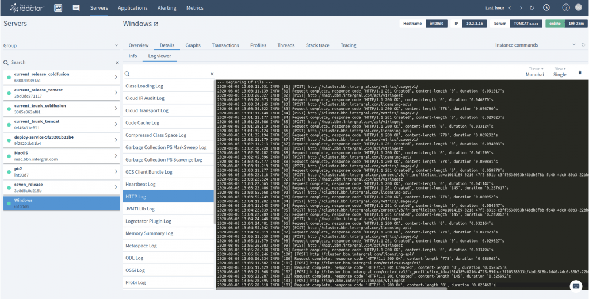Expand the pi-2 server chevron
Image resolution: width=589 pixels, height=299 pixels.
click(x=116, y=172)
